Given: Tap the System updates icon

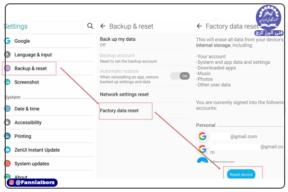Looking at the screenshot, I should (x=7, y=163).
